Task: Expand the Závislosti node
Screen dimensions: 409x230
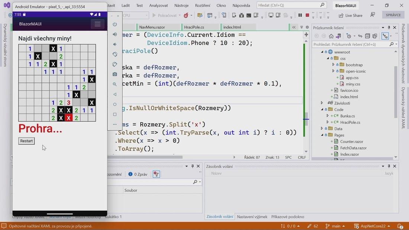Action: point(322,103)
